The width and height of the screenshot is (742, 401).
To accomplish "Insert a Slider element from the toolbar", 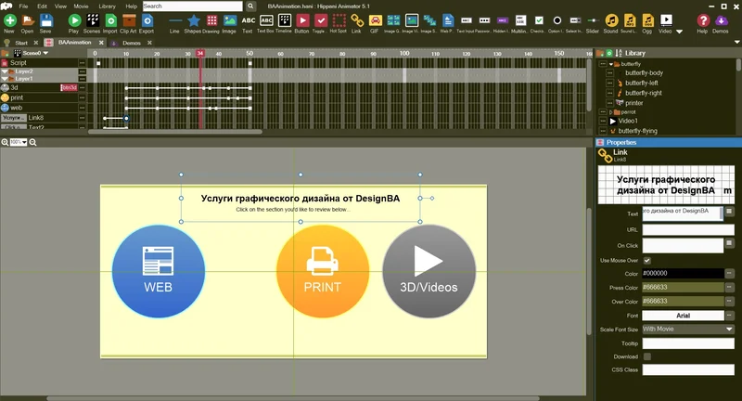I will 593,23.
